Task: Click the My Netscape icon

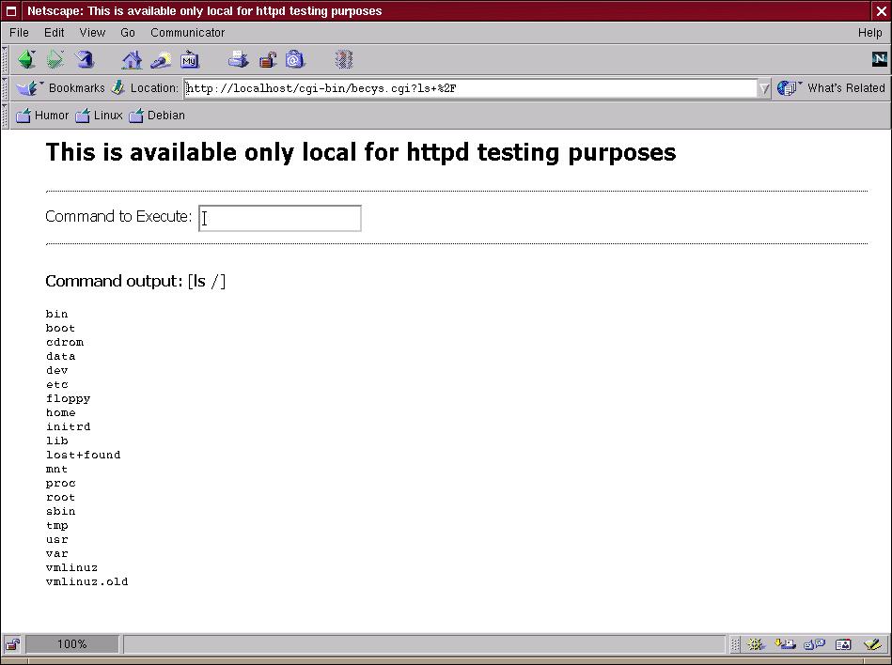Action: (190, 60)
